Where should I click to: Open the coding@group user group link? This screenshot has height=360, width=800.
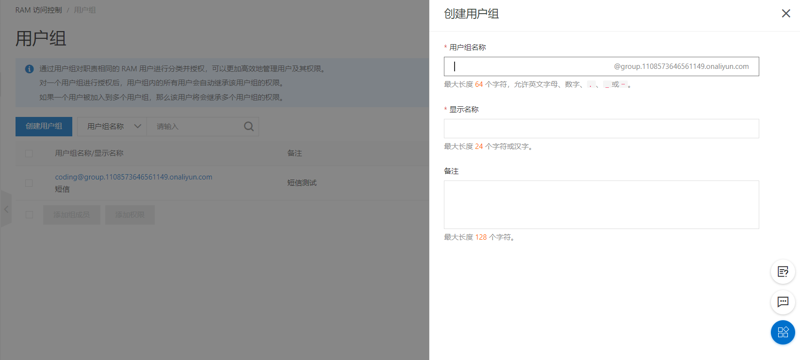[133, 177]
